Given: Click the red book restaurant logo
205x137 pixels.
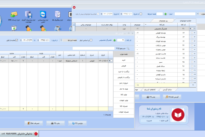Looking at the screenshot, I should [178, 115].
